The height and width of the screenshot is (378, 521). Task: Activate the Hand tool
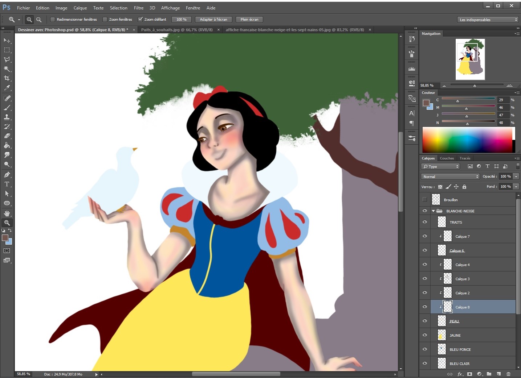pos(7,213)
